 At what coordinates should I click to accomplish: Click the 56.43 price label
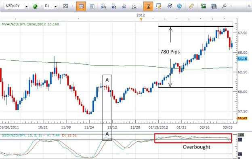pos(242,118)
